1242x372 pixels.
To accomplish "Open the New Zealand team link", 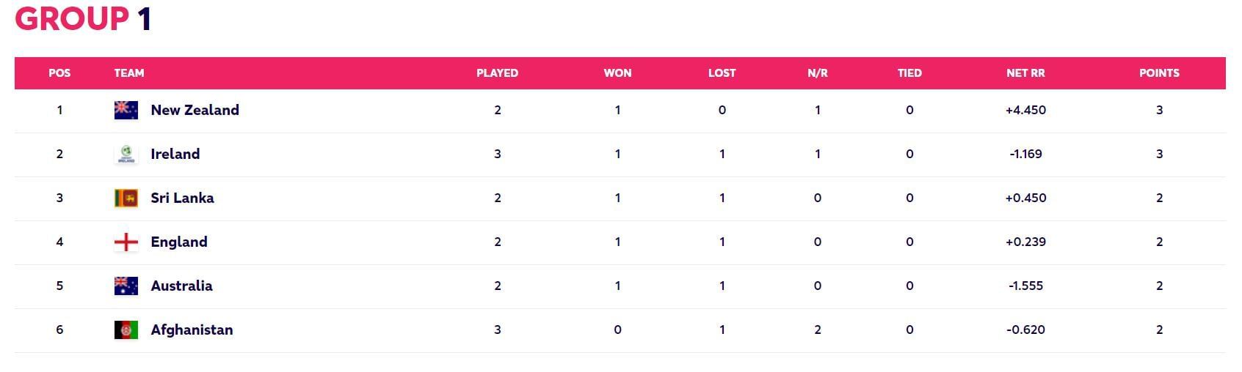I will pyautogui.click(x=195, y=110).
